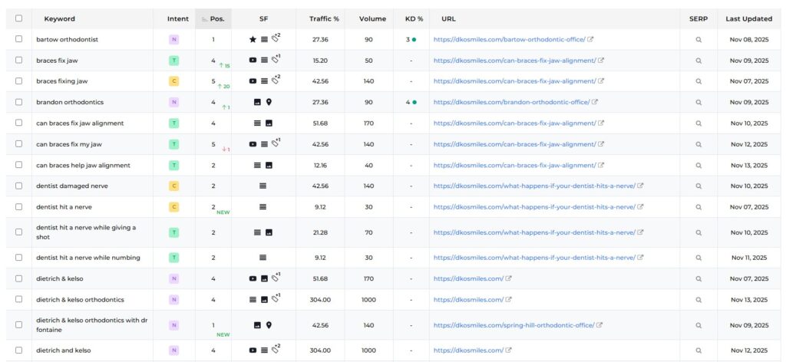The height and width of the screenshot is (362, 786).
Task: Sort by Last Updated column header
Action: [749, 19]
